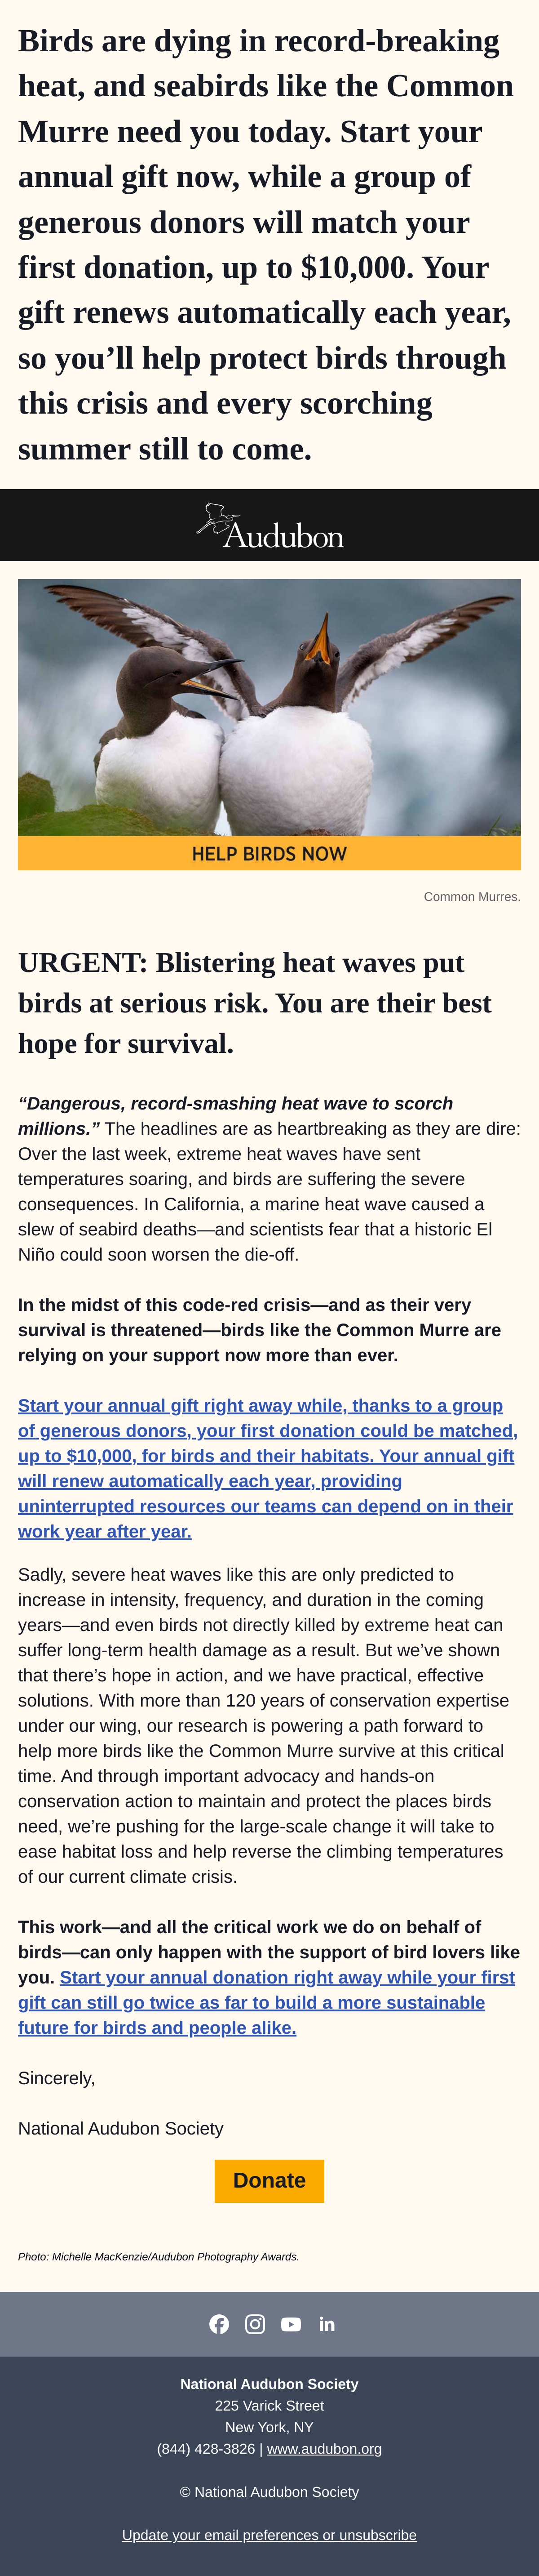Image resolution: width=539 pixels, height=2576 pixels.
Task: Click the 'Birds are dying in record-breaking heat' intro text
Action: (266, 245)
